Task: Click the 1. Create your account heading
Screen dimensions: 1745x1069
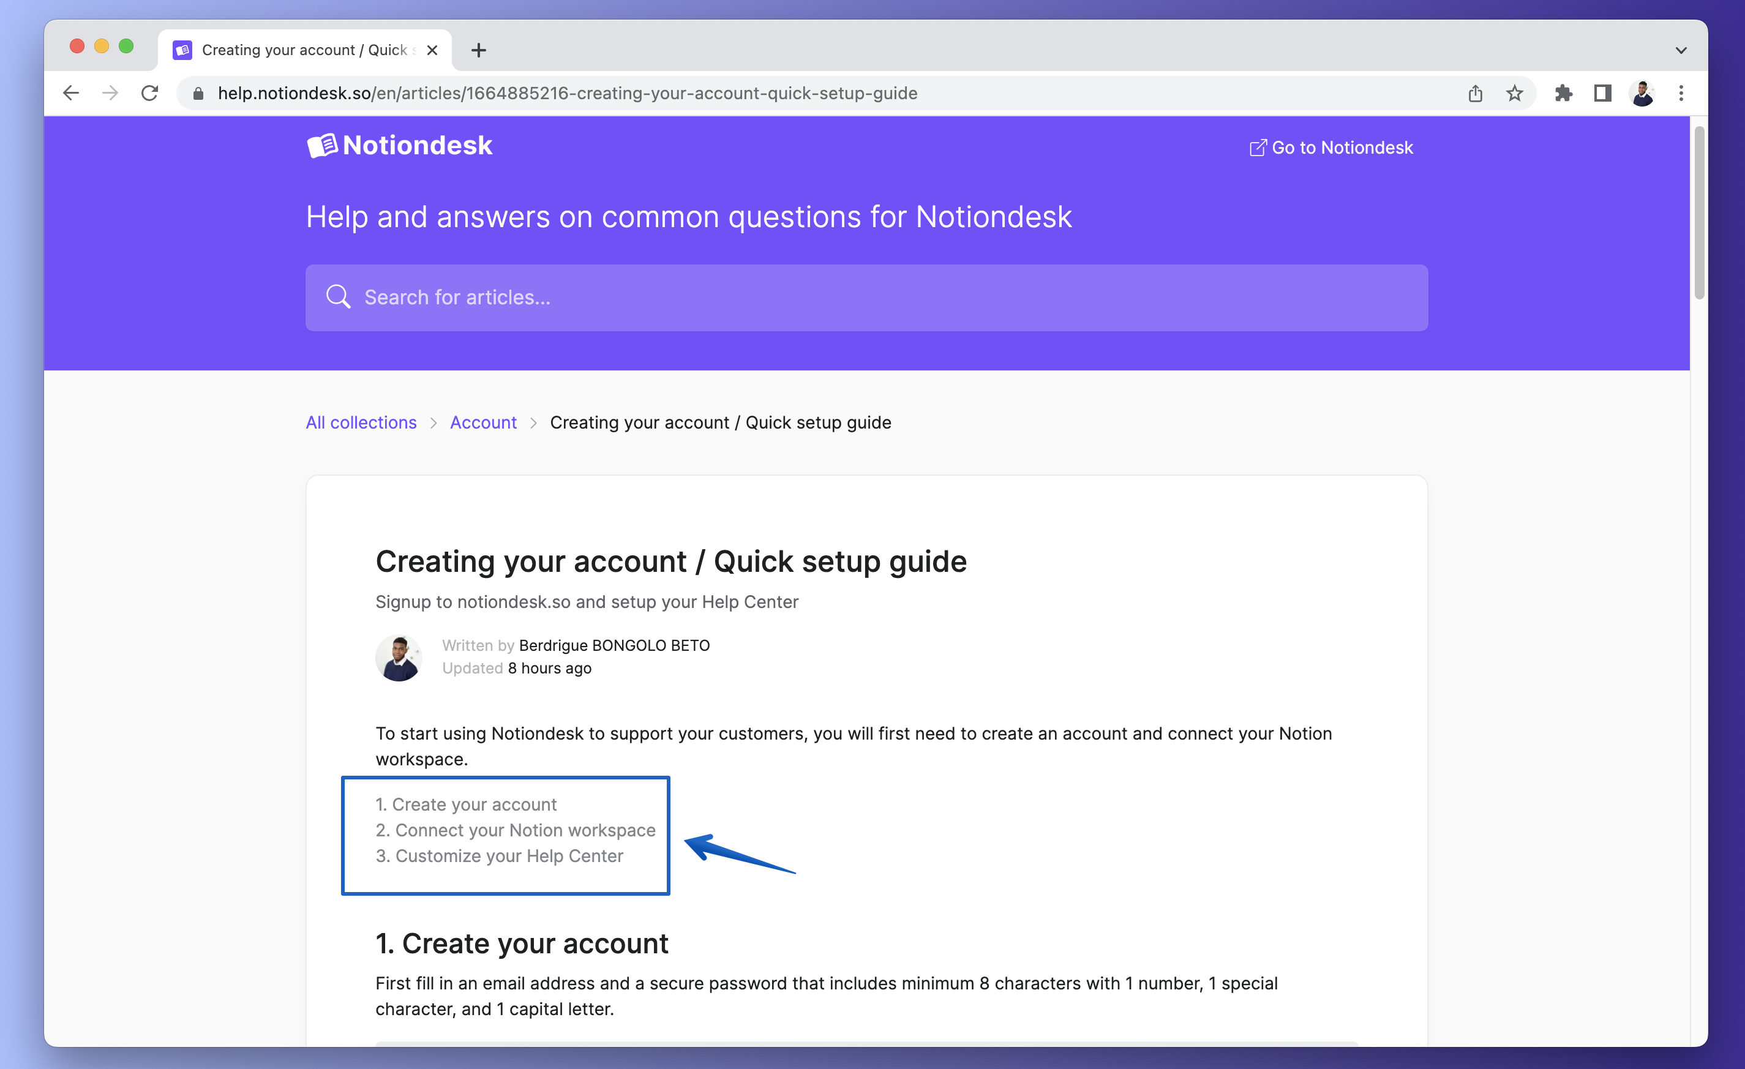Action: pos(522,943)
